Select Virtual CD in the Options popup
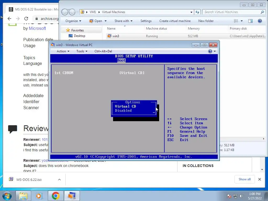The width and height of the screenshot is (268, 201). (125, 106)
